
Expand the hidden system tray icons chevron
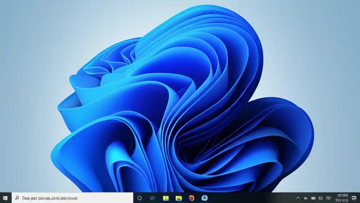298,198
